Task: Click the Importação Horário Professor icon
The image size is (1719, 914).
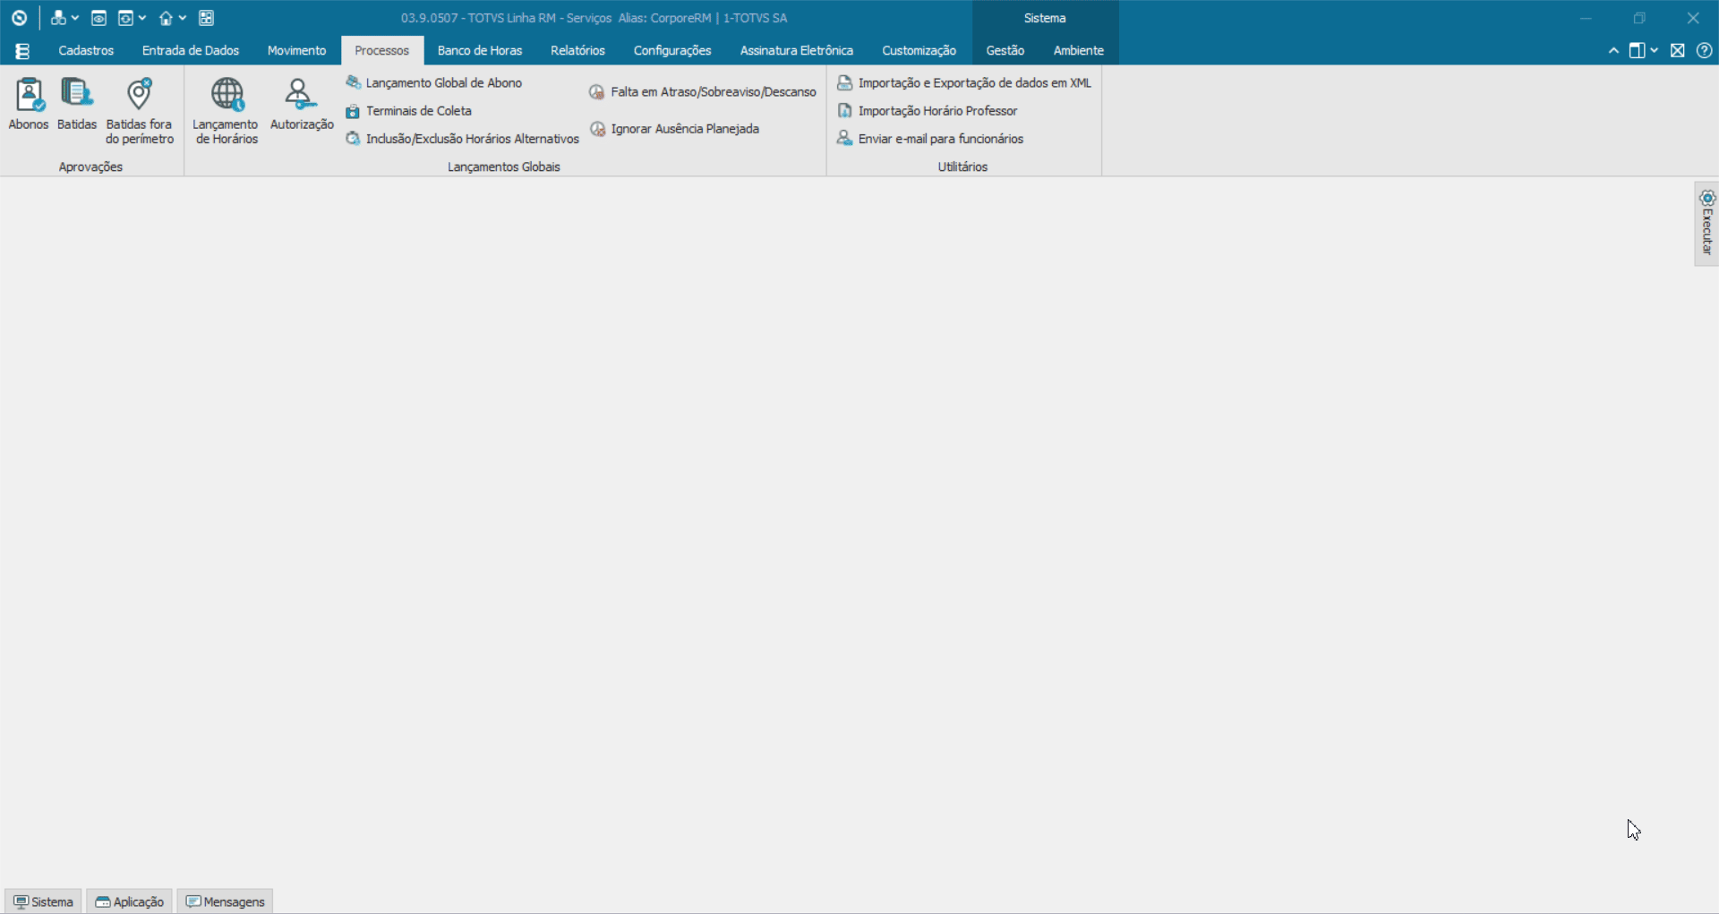Action: coord(844,111)
